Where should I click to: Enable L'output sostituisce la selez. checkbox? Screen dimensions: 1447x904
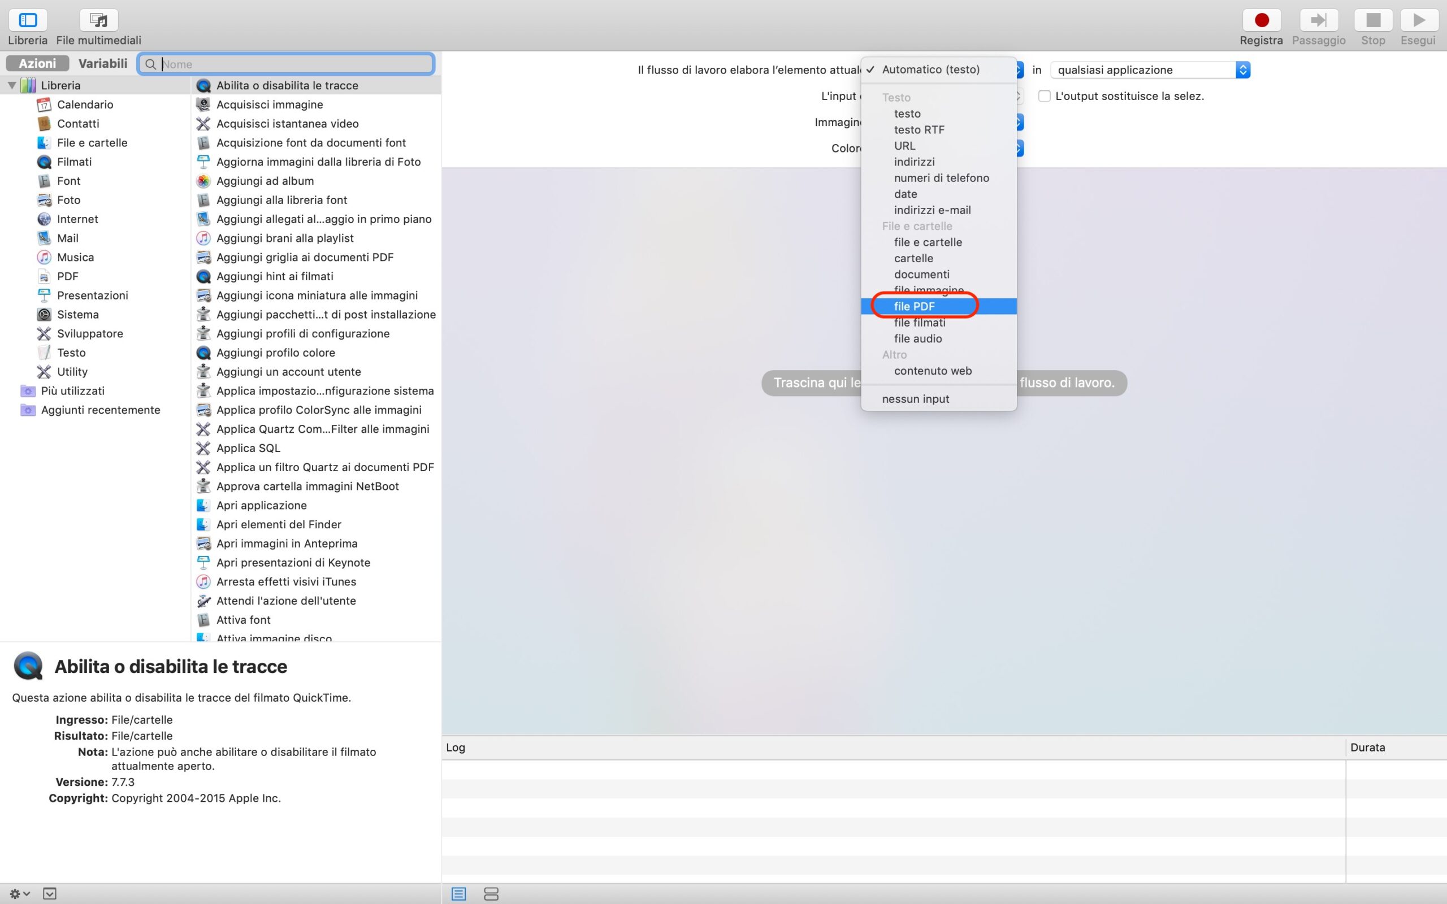coord(1044,96)
